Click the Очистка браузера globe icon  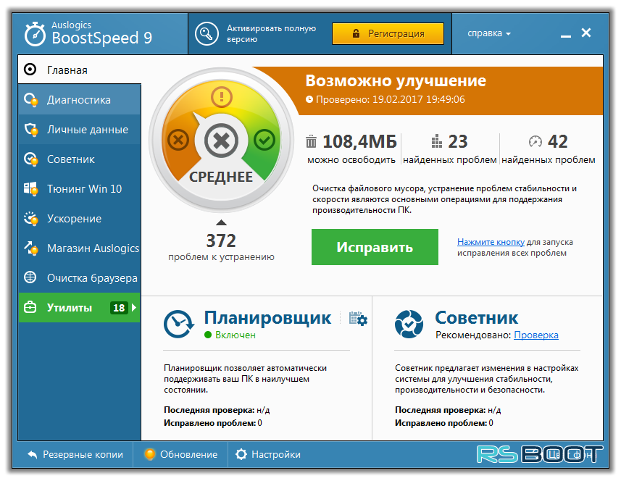(30, 277)
